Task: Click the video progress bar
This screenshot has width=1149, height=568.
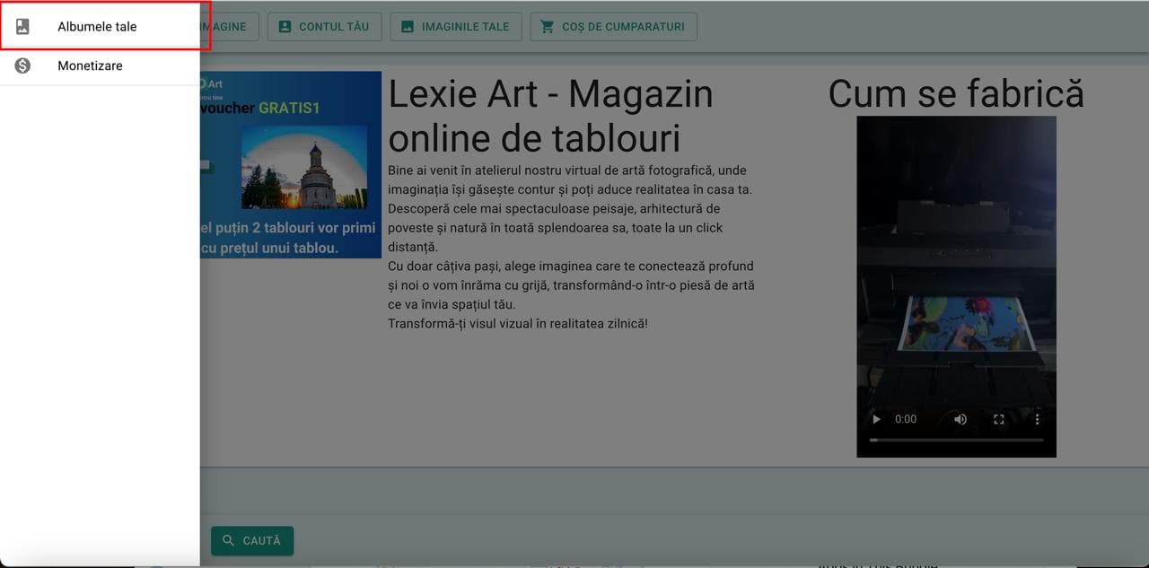Action: pos(956,441)
